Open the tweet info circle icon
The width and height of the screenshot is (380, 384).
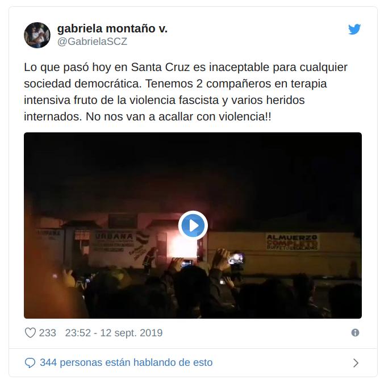[x=355, y=332]
